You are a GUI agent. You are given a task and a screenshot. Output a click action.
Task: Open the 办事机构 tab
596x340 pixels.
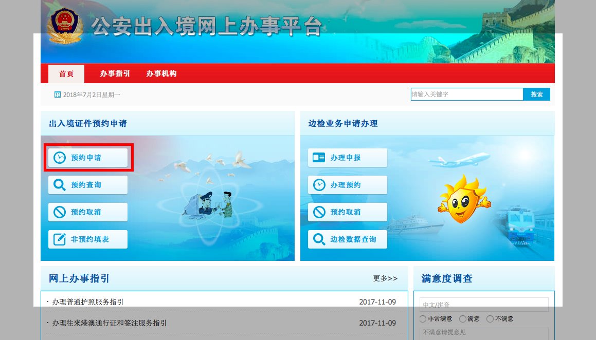point(162,73)
